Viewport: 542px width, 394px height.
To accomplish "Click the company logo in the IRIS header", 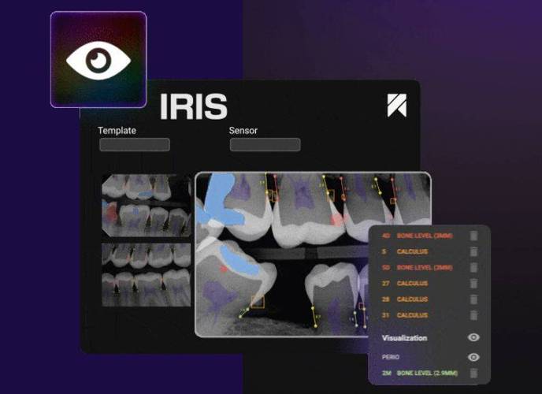I will 397,106.
